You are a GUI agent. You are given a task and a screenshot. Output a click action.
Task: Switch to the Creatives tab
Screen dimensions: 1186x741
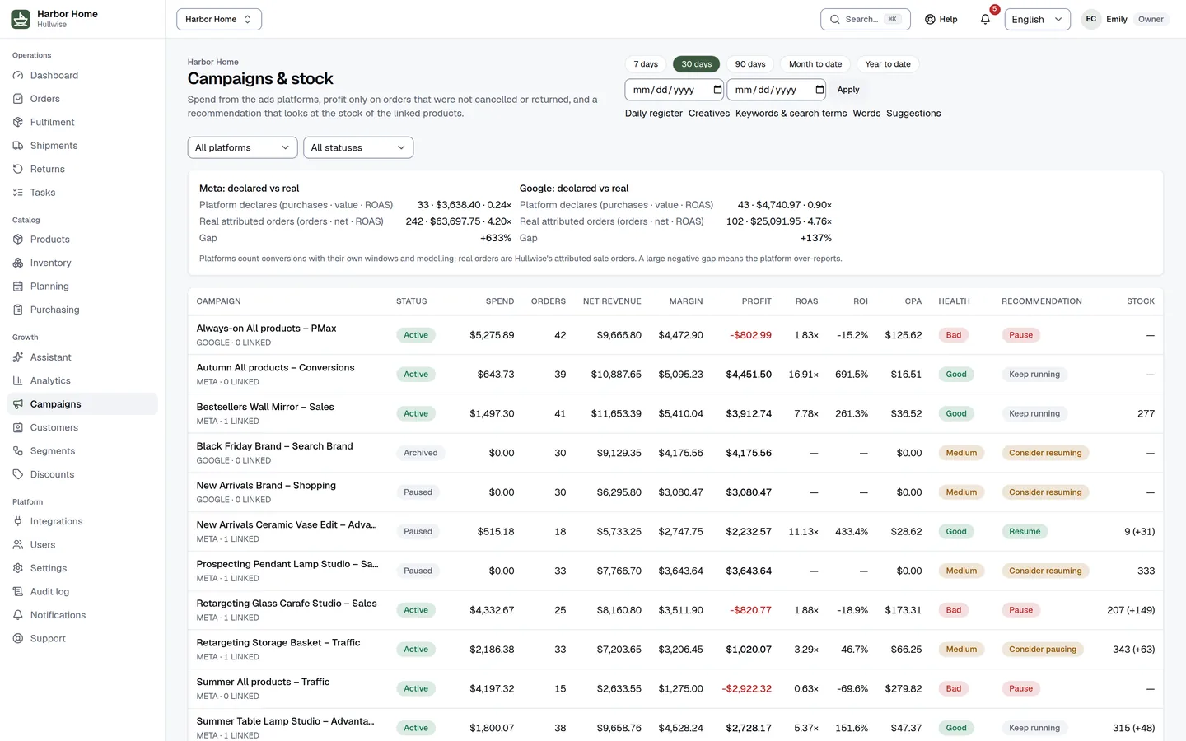tap(709, 114)
